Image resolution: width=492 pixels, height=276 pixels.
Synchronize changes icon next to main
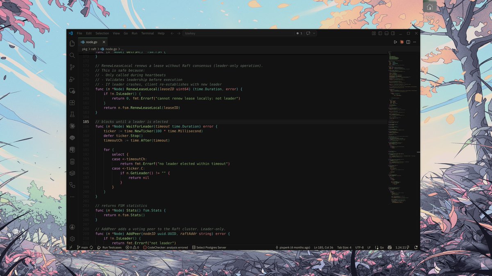pyautogui.click(x=91, y=248)
